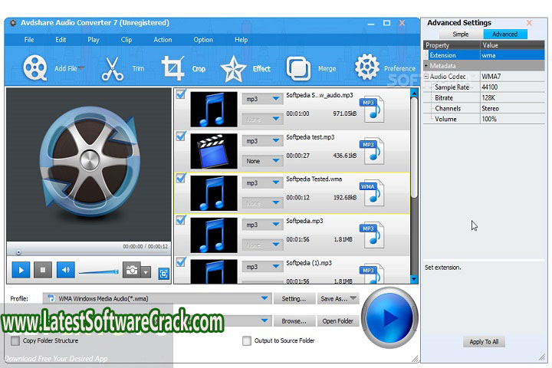Open mp3 format dropdown for Softpedia test.mp3
The width and height of the screenshot is (552, 368).
(262, 141)
